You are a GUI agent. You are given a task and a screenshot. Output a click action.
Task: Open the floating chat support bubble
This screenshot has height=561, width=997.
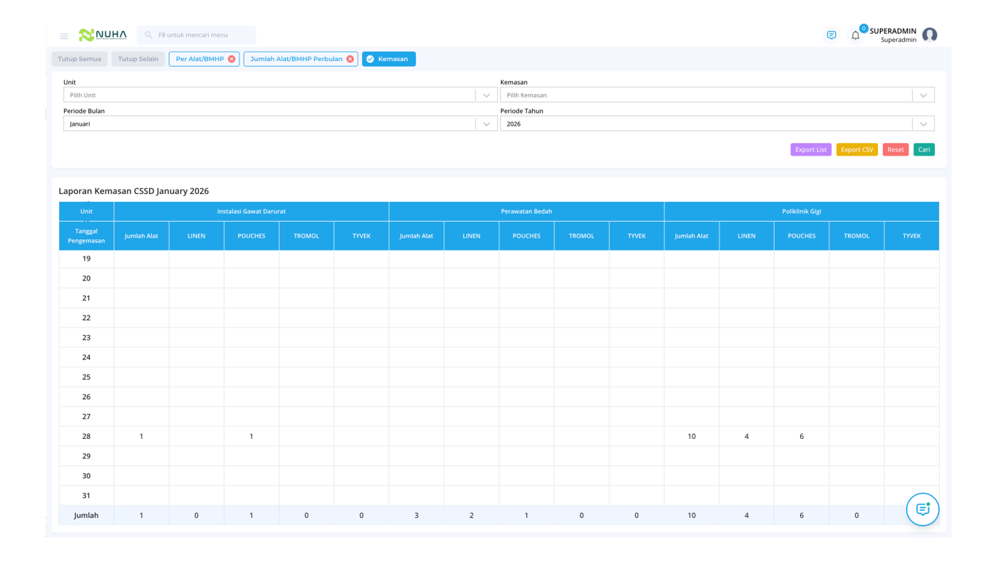click(922, 509)
